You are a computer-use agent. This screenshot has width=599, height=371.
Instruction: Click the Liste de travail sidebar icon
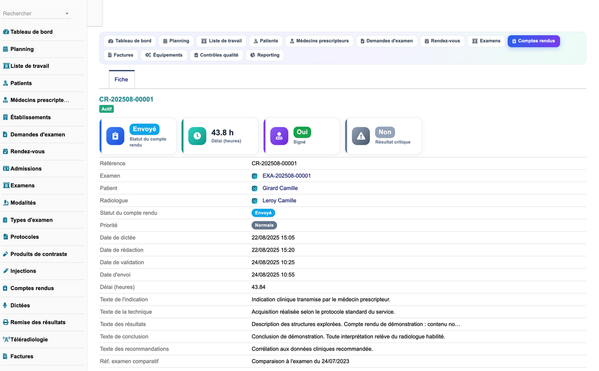tap(6, 66)
